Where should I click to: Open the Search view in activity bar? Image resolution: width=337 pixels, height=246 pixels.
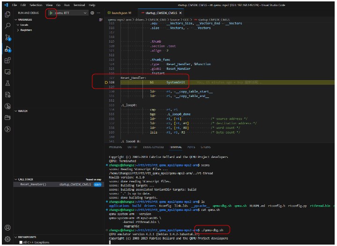(x=7, y=26)
